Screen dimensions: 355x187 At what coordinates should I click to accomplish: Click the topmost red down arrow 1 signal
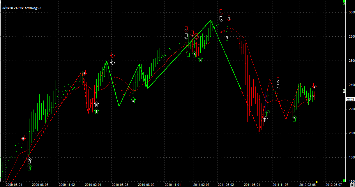point(221,12)
